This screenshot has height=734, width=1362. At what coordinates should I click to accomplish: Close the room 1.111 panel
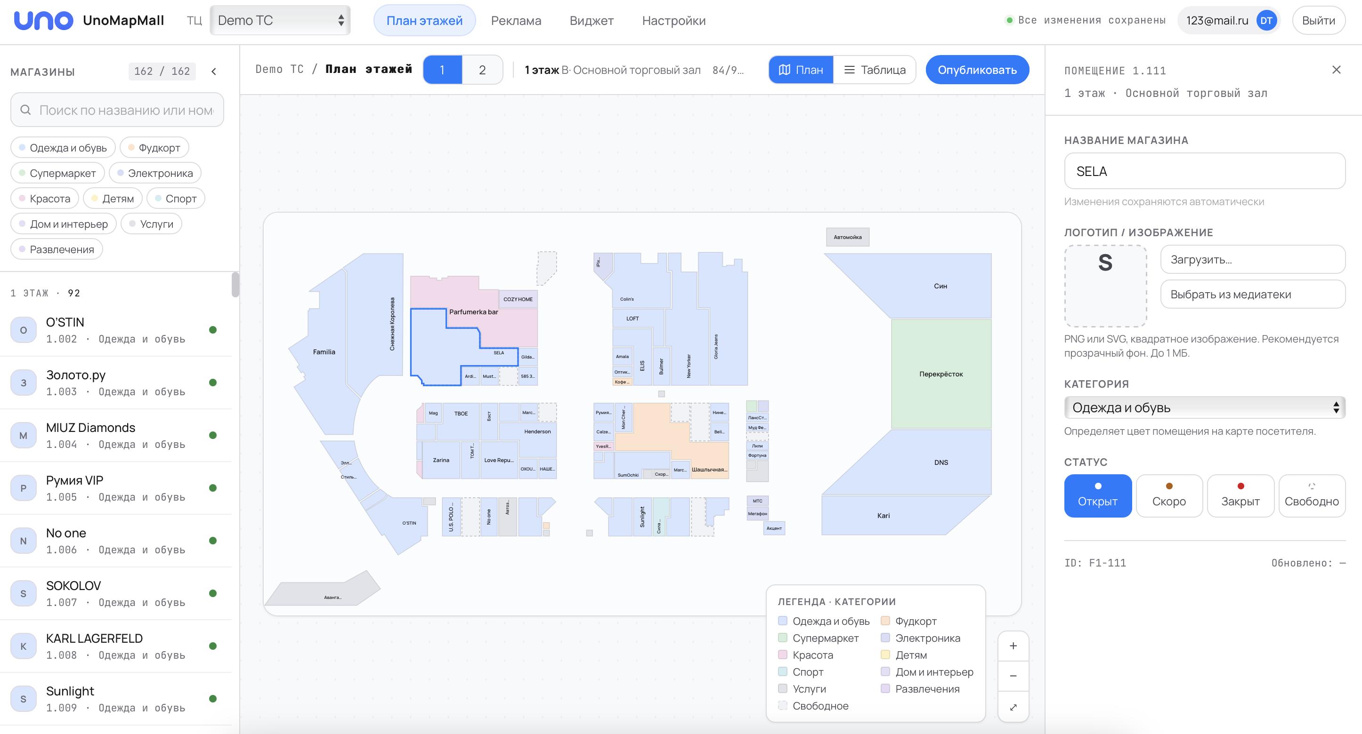[x=1336, y=70]
